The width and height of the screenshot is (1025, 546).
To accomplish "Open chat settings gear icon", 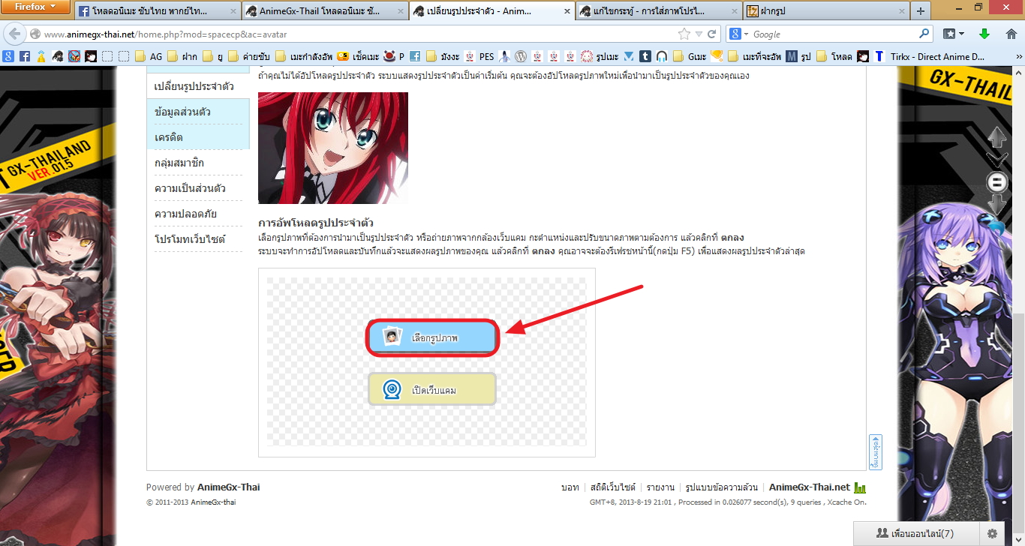I will coord(992,533).
